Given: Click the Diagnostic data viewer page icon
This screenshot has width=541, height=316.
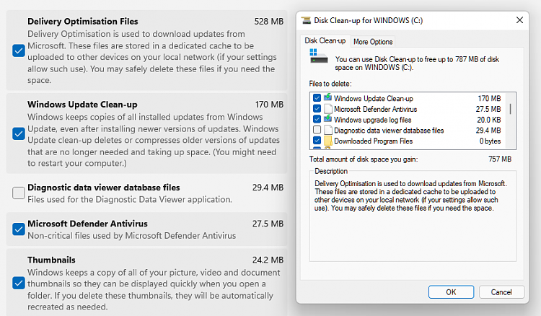Looking at the screenshot, I should (x=328, y=131).
